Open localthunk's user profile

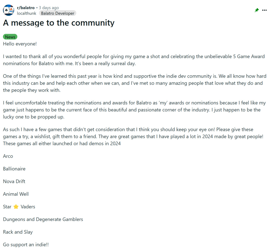(27, 13)
